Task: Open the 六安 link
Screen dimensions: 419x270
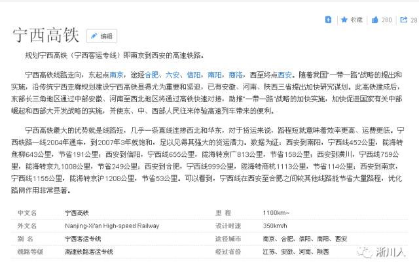Action: tap(172, 75)
